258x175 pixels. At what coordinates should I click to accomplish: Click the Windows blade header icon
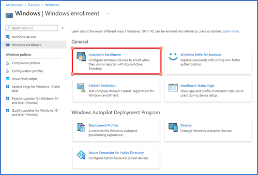click(9, 15)
